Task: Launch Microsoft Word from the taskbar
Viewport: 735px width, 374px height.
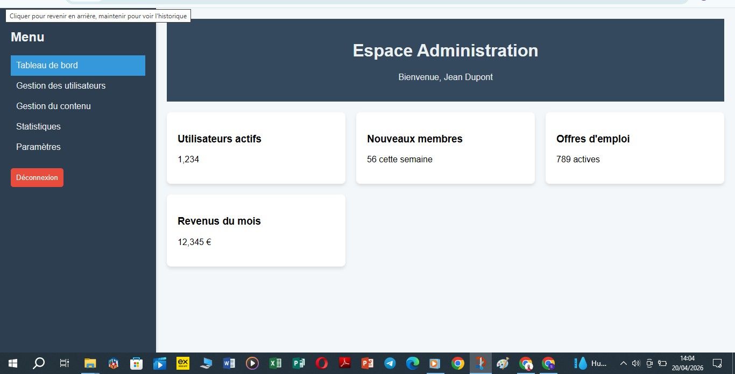Action: (229, 363)
